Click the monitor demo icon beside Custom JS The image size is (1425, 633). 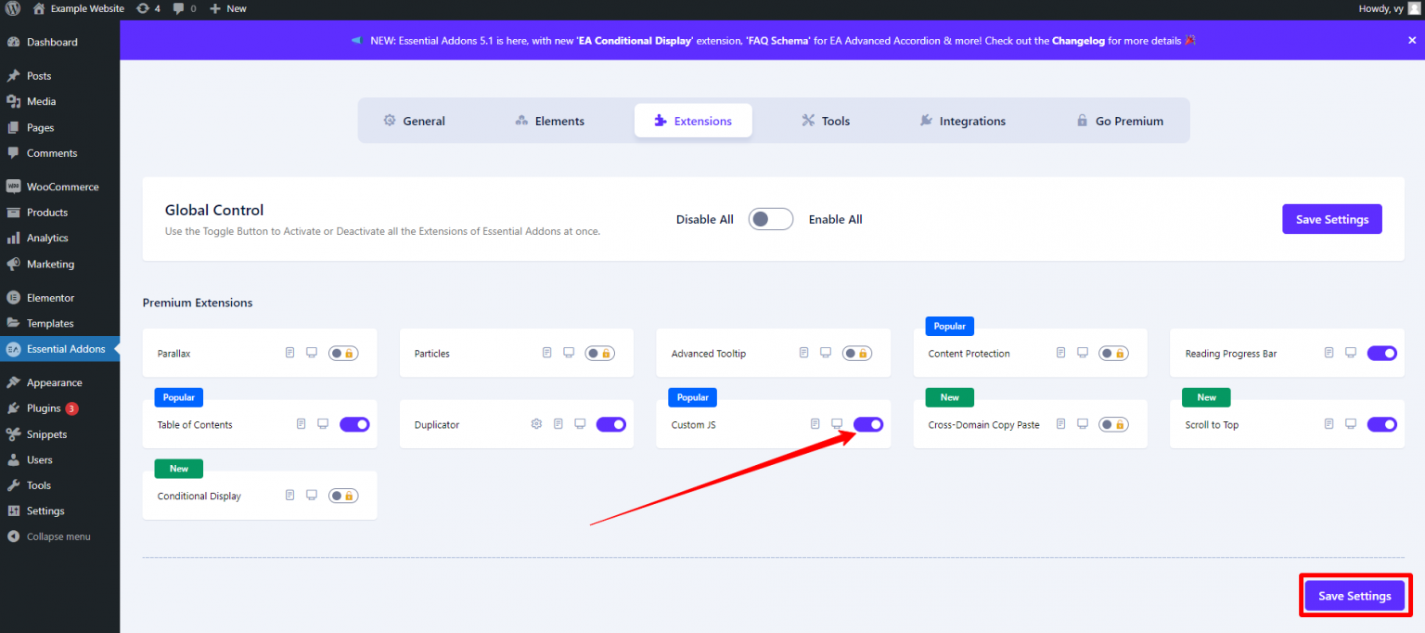pos(837,423)
